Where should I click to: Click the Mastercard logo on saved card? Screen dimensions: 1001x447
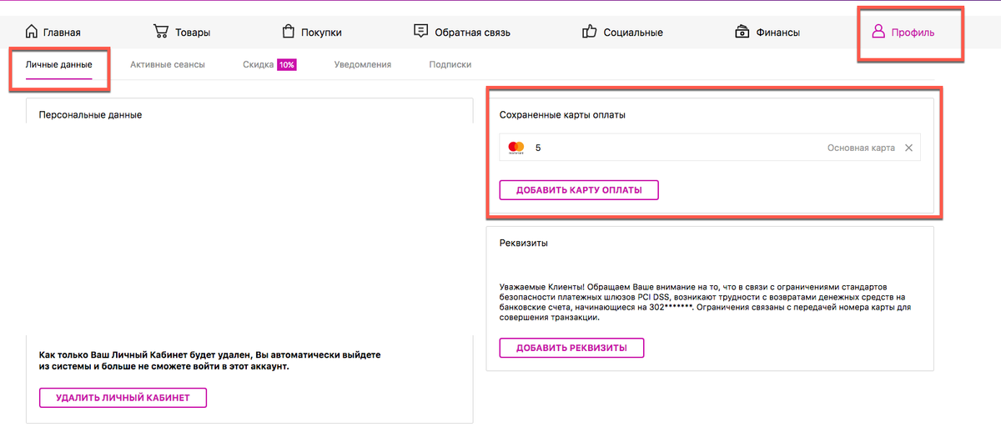coord(516,148)
